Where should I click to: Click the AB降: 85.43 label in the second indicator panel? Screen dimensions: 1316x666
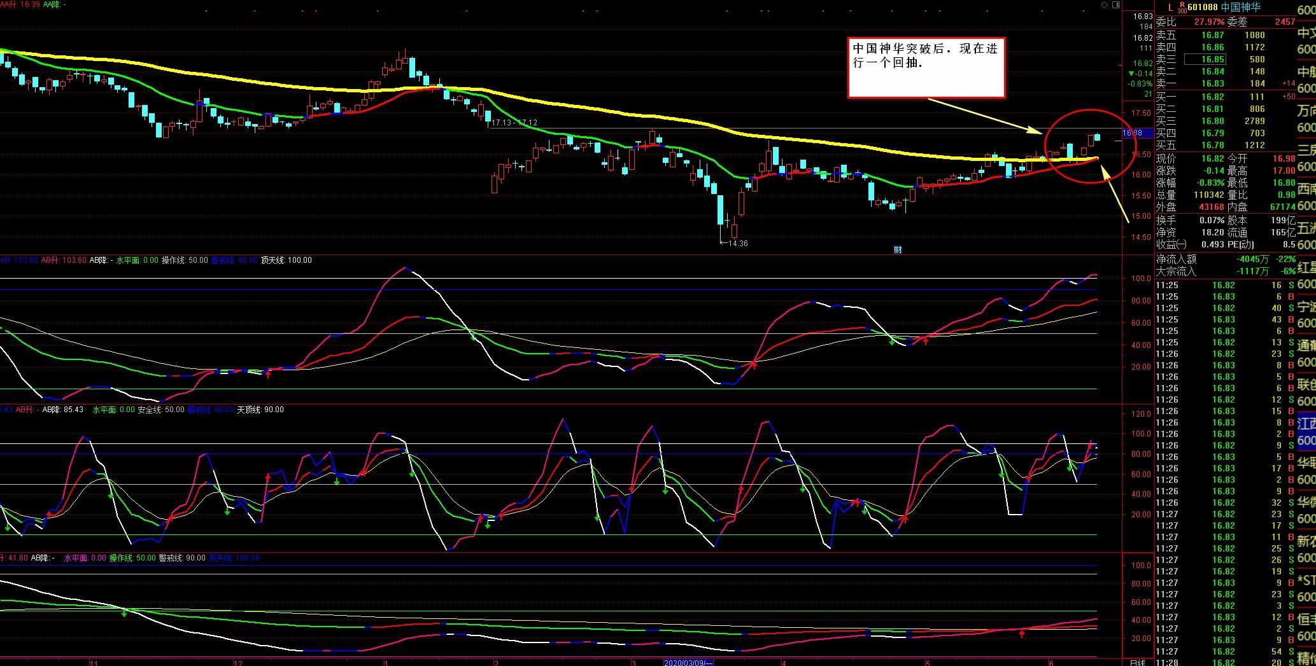(x=63, y=410)
